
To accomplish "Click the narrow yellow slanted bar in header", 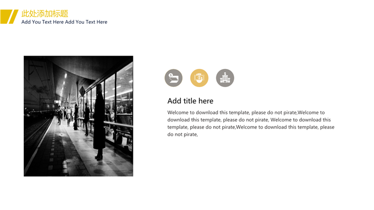I will (14, 17).
